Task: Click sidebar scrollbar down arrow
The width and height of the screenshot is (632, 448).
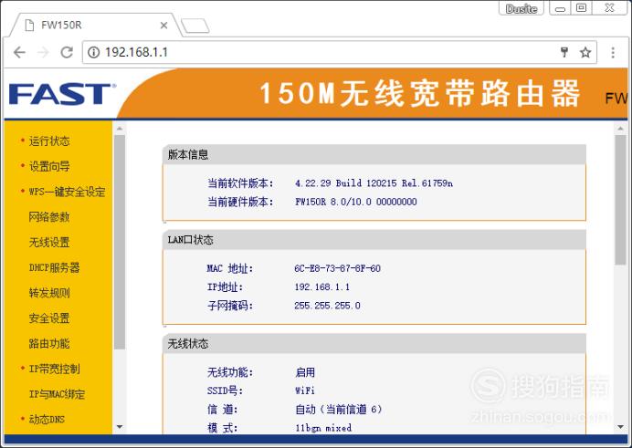Action: click(x=120, y=427)
